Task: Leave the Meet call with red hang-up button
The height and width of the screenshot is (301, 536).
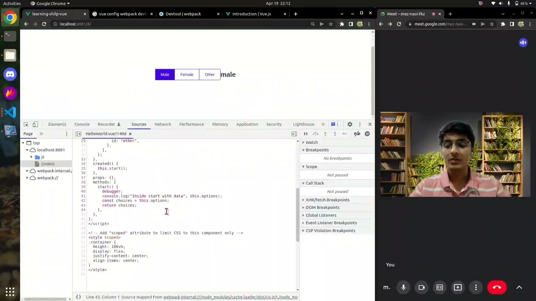Action: pyautogui.click(x=497, y=287)
